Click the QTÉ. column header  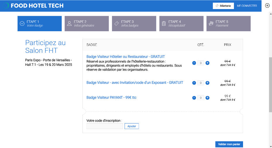point(201,45)
